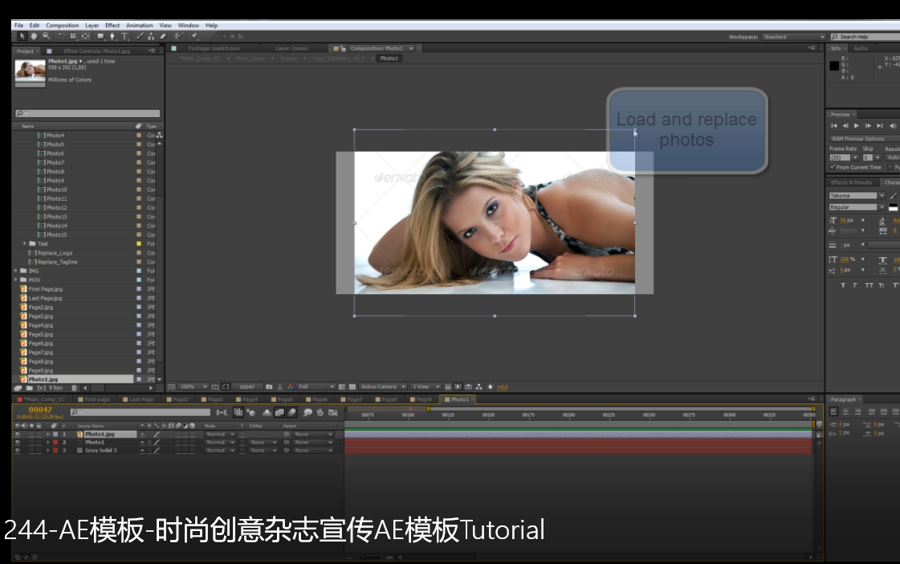Click the Faux Italic T button
The height and width of the screenshot is (564, 900).
[855, 285]
